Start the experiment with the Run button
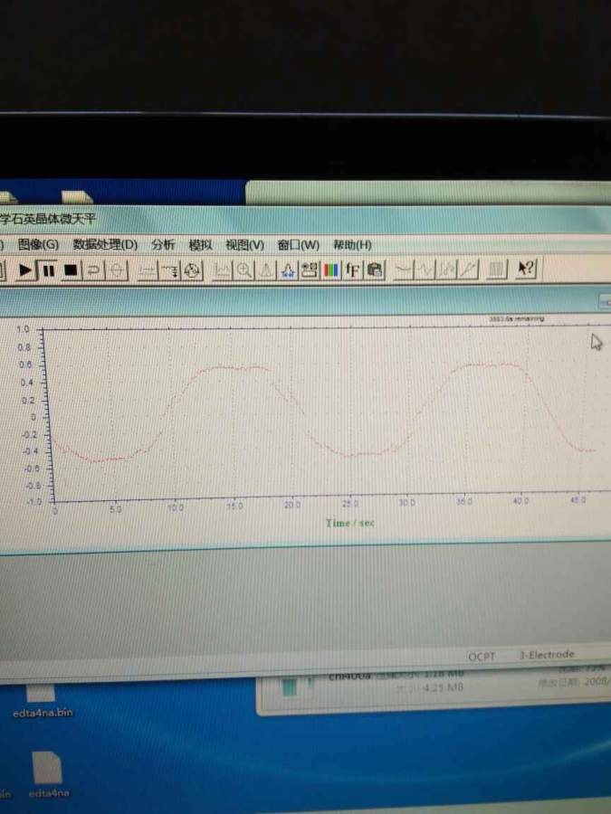The image size is (611, 814). click(x=25, y=270)
